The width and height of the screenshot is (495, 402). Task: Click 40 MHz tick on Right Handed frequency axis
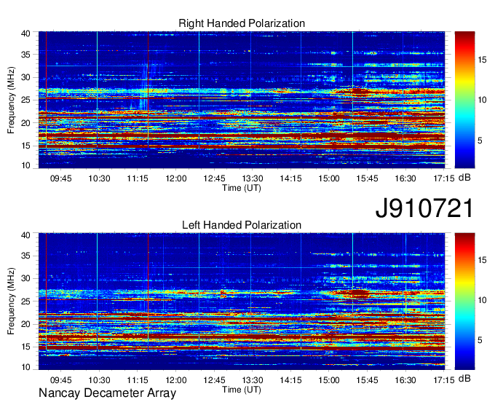pos(25,33)
